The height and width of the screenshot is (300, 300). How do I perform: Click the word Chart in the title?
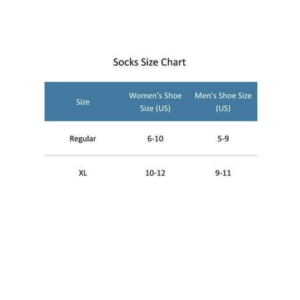tap(173, 62)
